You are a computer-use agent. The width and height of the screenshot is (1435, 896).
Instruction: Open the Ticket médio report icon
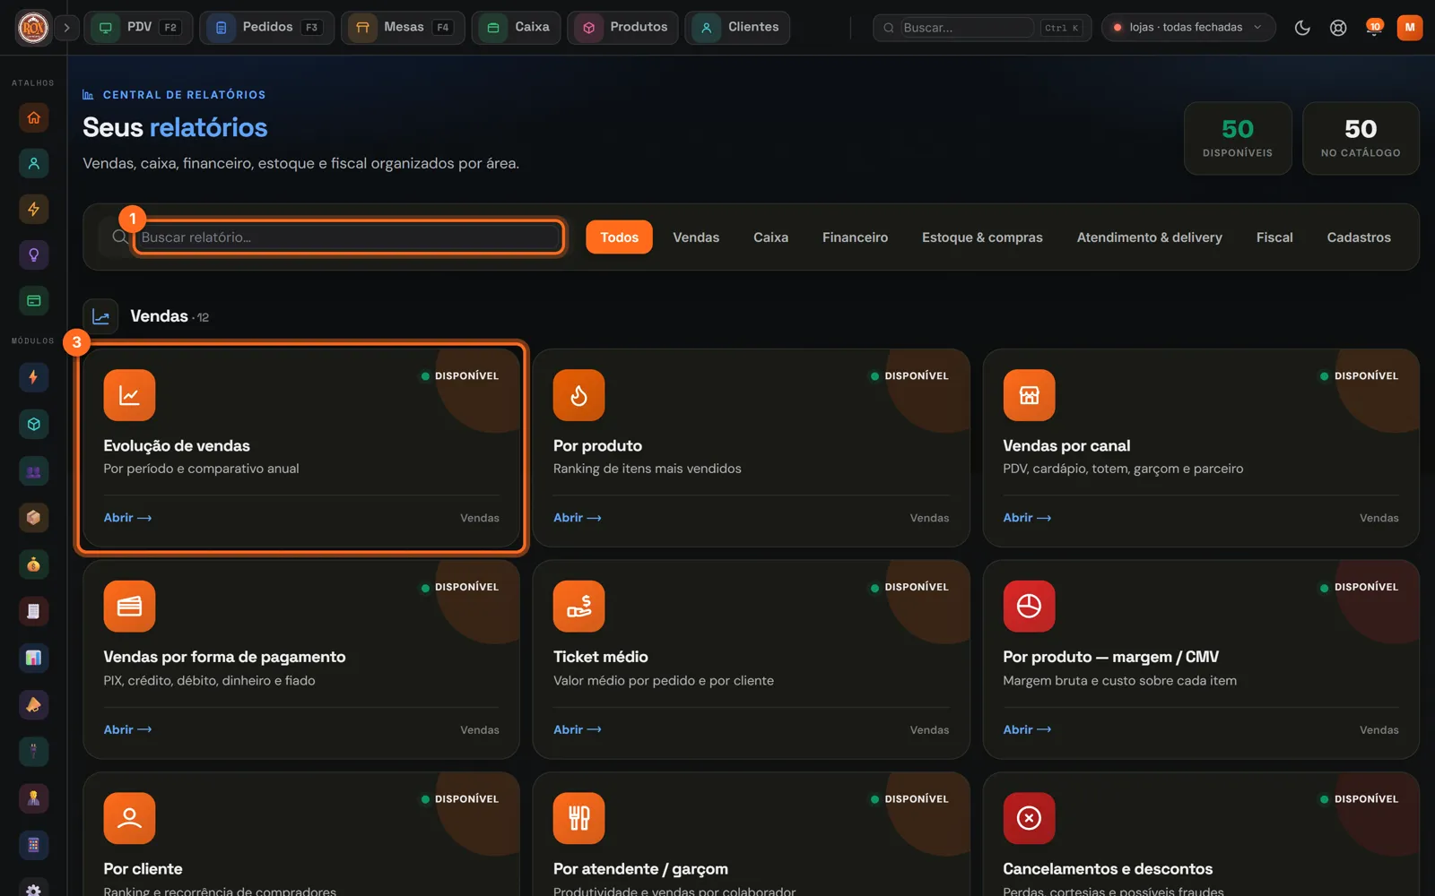tap(578, 607)
